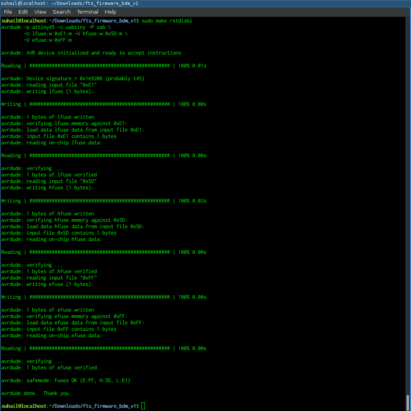Click the '-U efuse:w:0xFF:m' argument line

[x=47, y=40]
